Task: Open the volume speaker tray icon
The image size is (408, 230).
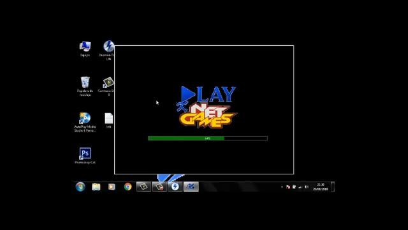Action: [x=307, y=187]
